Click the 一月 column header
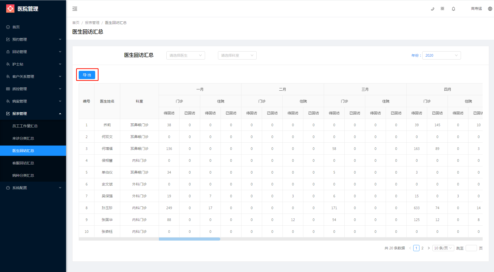This screenshot has width=494, height=272. (x=200, y=89)
